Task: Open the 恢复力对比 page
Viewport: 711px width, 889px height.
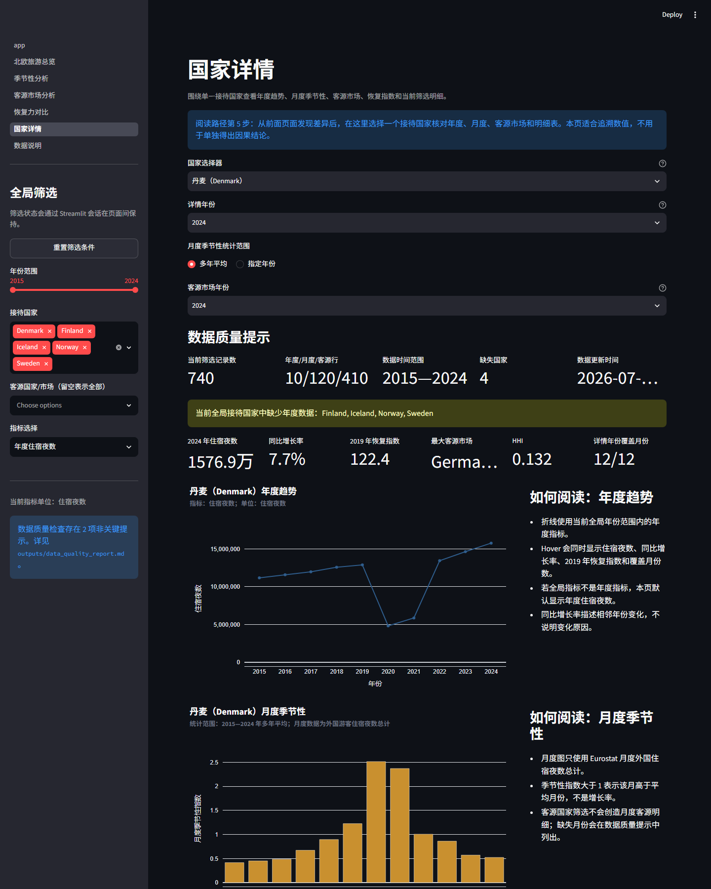Action: [74, 112]
